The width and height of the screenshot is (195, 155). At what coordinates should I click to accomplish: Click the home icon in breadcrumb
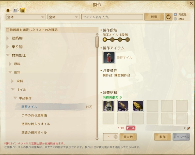(x=8, y=10)
